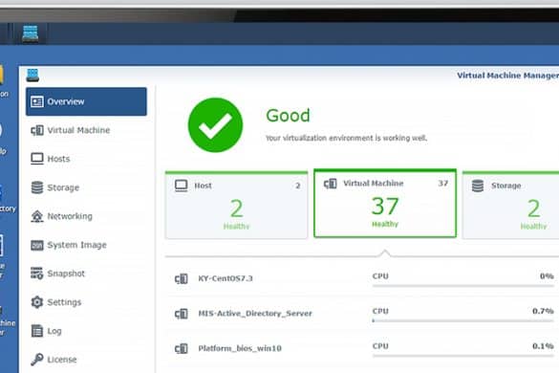
Task: Click the Platform_bios_win10 VM name
Action: pyautogui.click(x=240, y=348)
